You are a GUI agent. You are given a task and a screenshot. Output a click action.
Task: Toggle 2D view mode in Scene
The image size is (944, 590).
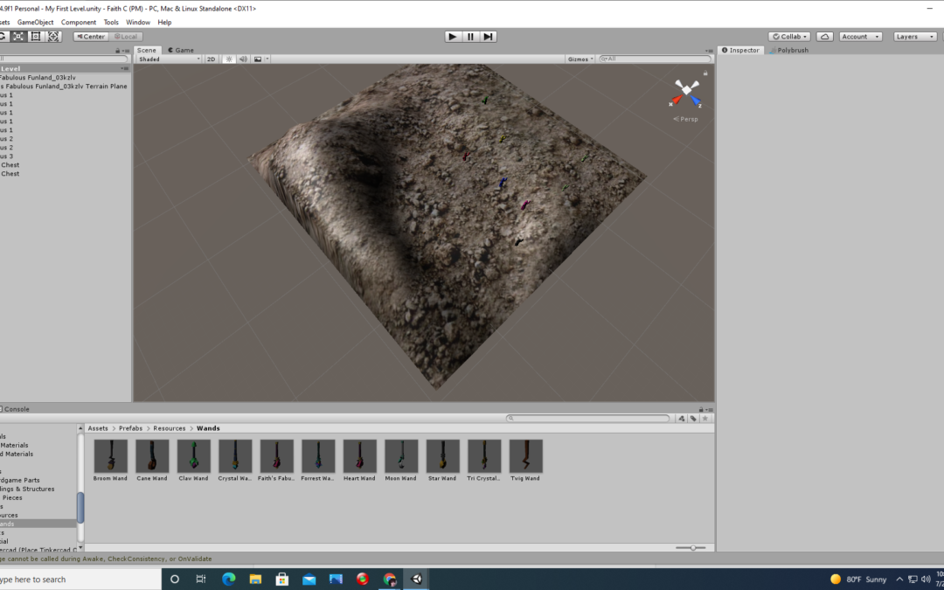pyautogui.click(x=211, y=59)
